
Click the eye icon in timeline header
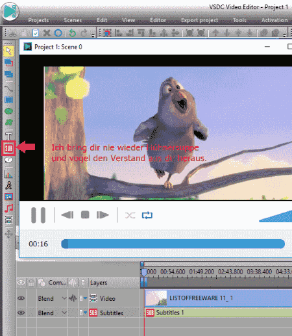(x=21, y=283)
